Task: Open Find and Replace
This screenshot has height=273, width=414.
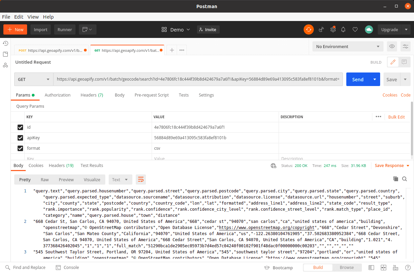Action: point(25,268)
